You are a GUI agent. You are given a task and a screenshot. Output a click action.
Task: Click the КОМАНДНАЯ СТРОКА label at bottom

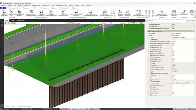coord(24,106)
